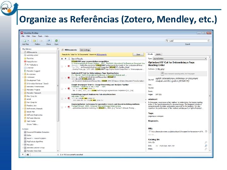Viewport: 227px width, 170px height.
Task: Open the Tools menu
Action: 40,36
